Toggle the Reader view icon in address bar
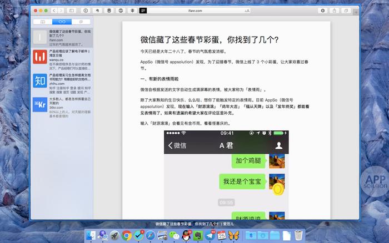Screen dimensions: 389x243 pos(143,11)
